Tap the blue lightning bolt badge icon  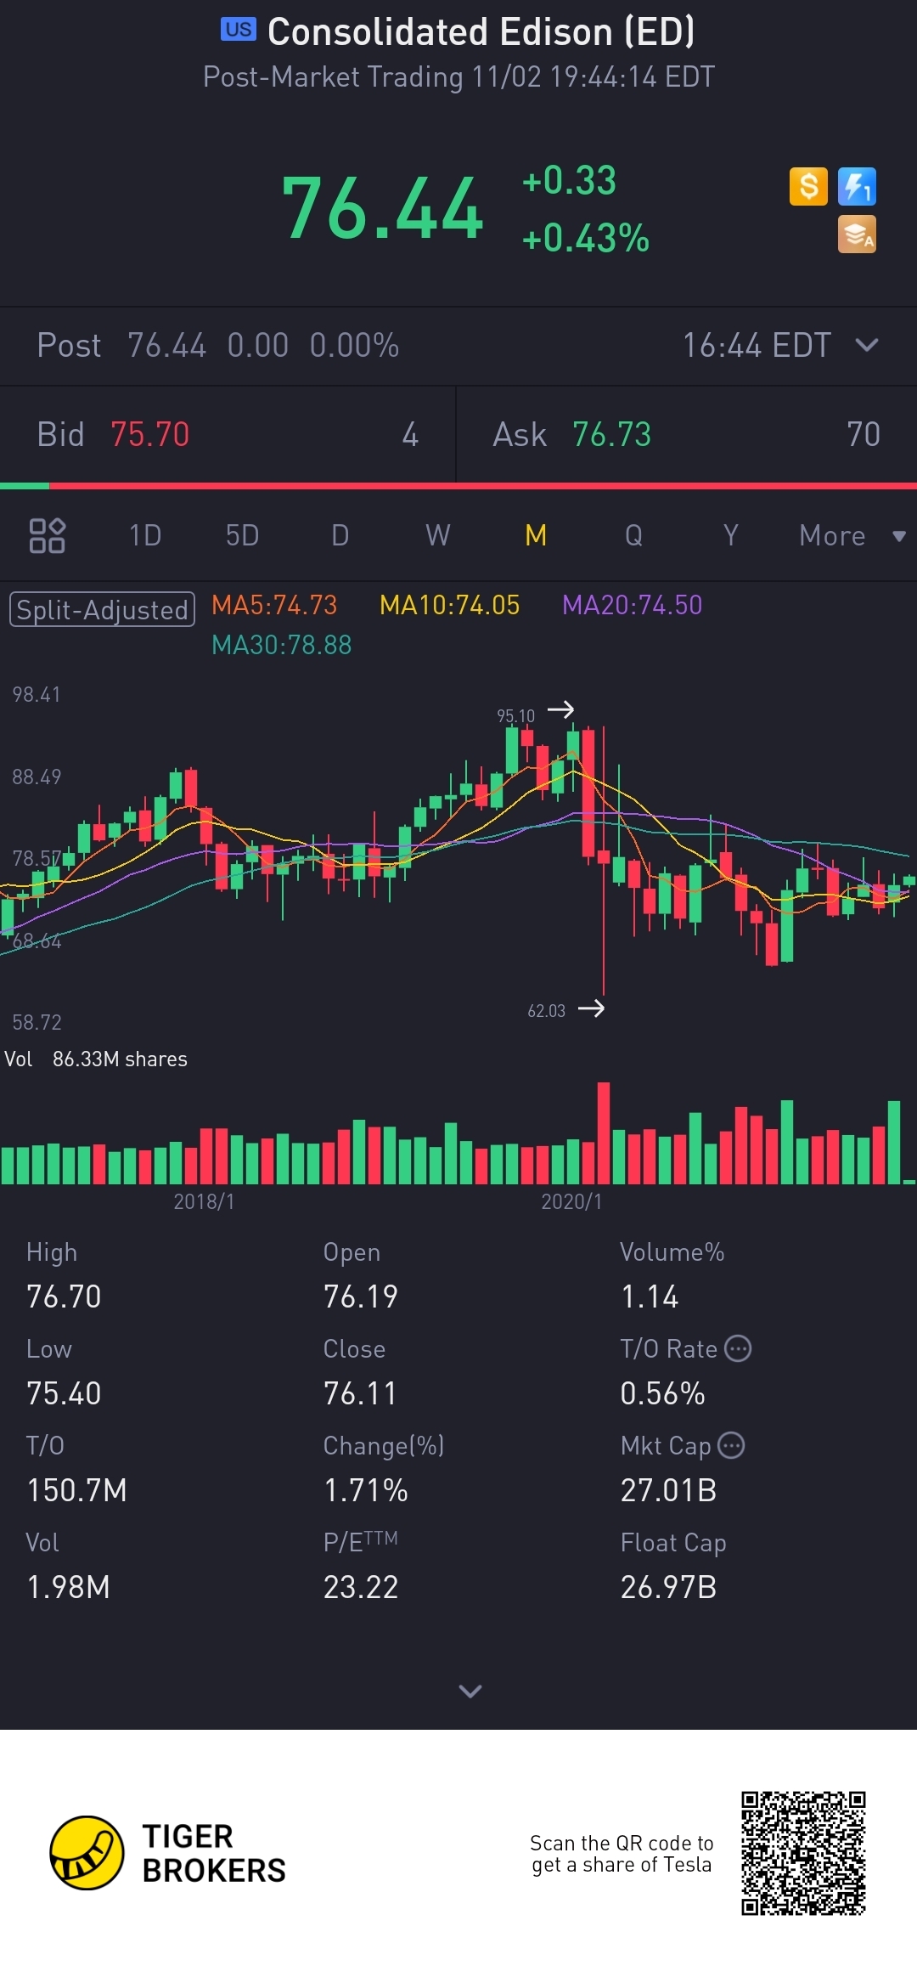(857, 186)
